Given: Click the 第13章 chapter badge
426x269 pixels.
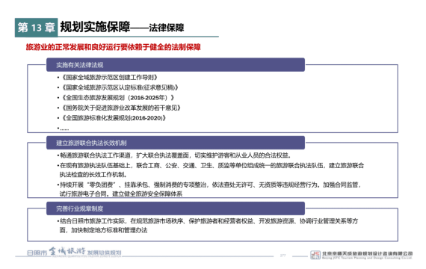Looking at the screenshot, I should tap(36, 28).
